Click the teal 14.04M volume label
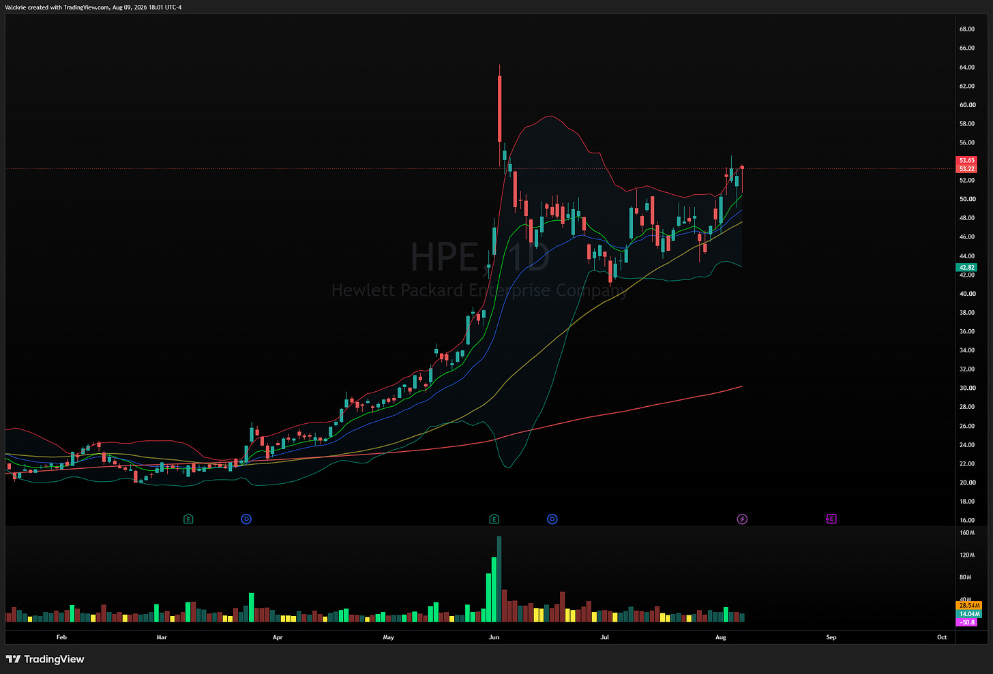The width and height of the screenshot is (993, 674). 969,614
